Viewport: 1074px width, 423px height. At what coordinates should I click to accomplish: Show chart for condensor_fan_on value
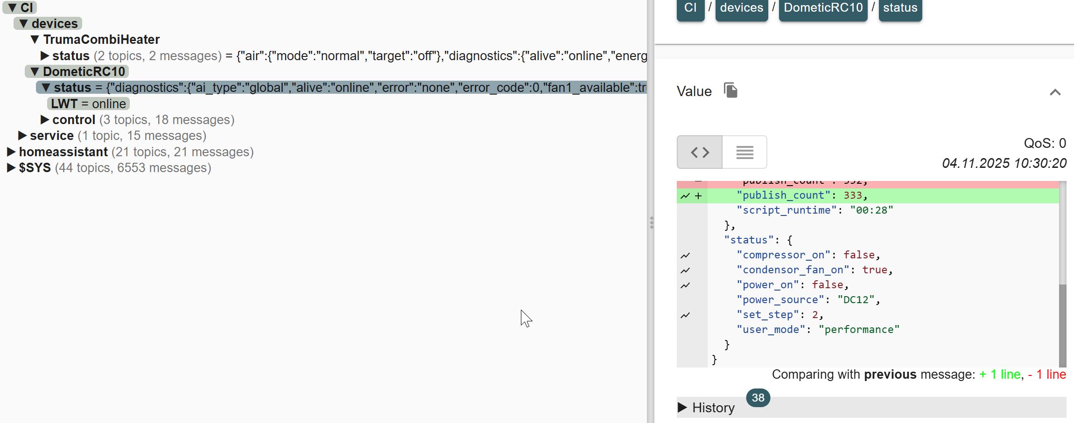(685, 270)
